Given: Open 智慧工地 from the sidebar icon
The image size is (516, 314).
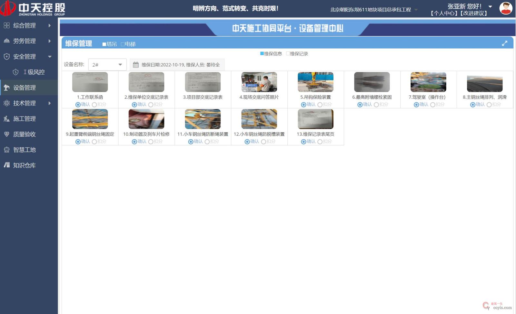Looking at the screenshot, I should pyautogui.click(x=6, y=150).
